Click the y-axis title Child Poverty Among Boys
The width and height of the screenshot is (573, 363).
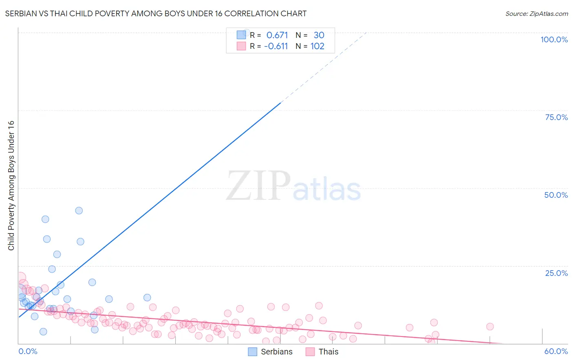tap(11, 186)
